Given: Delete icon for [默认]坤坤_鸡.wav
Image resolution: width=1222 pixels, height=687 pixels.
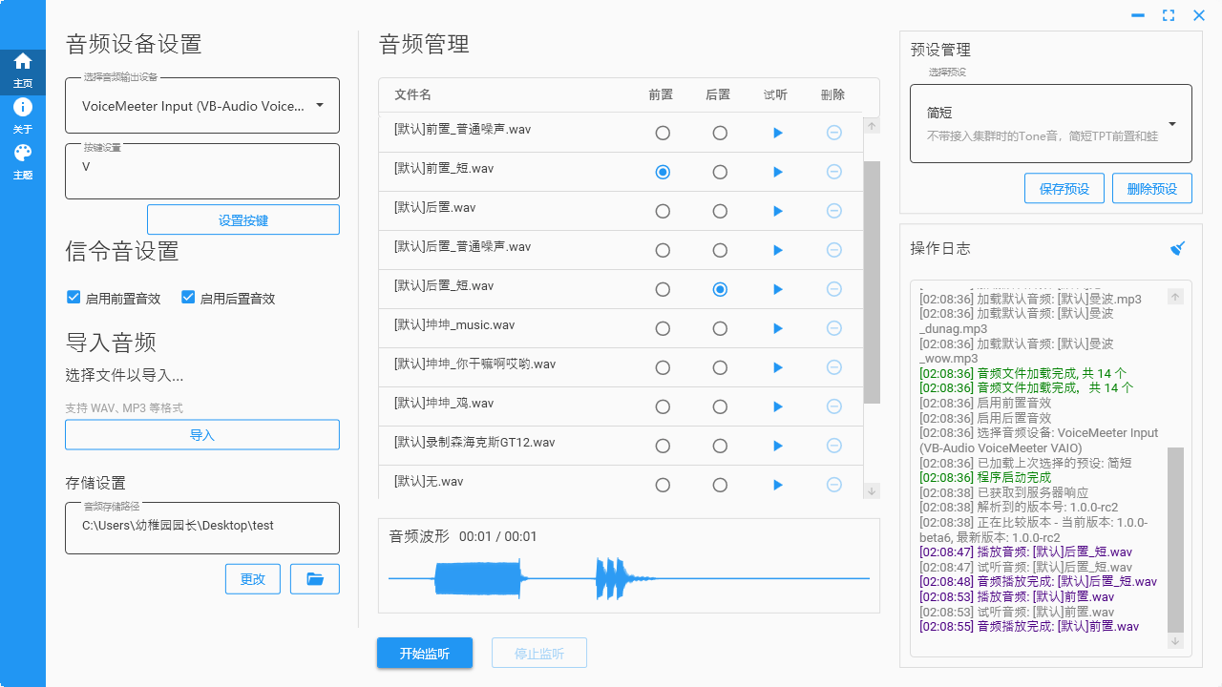Looking at the screenshot, I should coord(833,406).
